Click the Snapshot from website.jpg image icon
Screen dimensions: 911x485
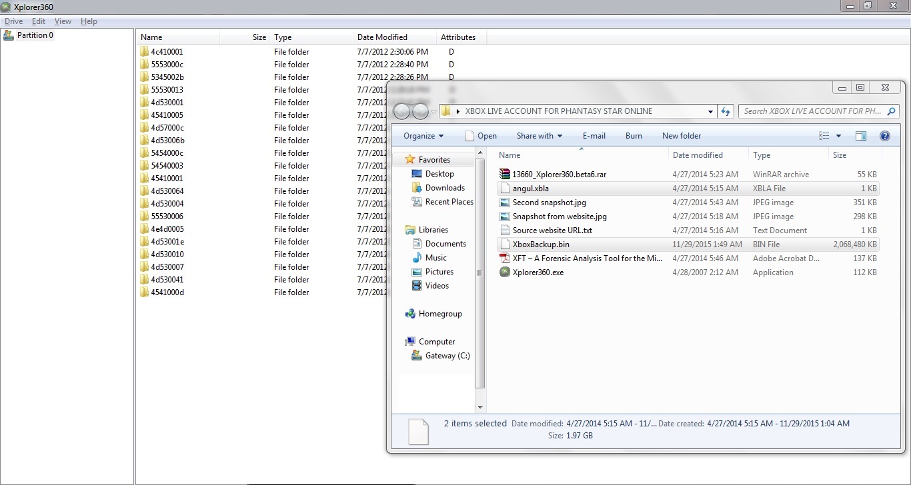point(505,216)
